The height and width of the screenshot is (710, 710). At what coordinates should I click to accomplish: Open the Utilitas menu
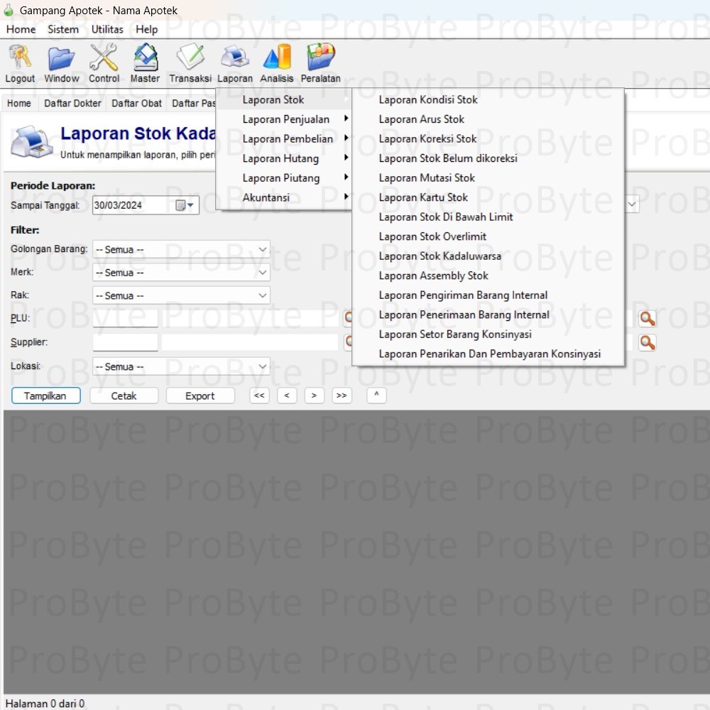tap(107, 29)
